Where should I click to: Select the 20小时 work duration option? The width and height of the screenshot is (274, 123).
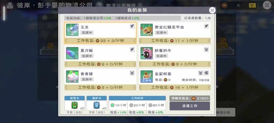click(137, 105)
